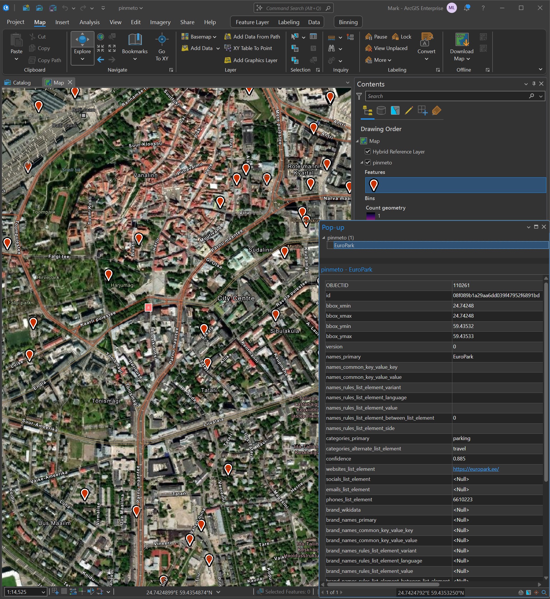Click the Open project folder icon
The width and height of the screenshot is (550, 599).
[39, 8]
